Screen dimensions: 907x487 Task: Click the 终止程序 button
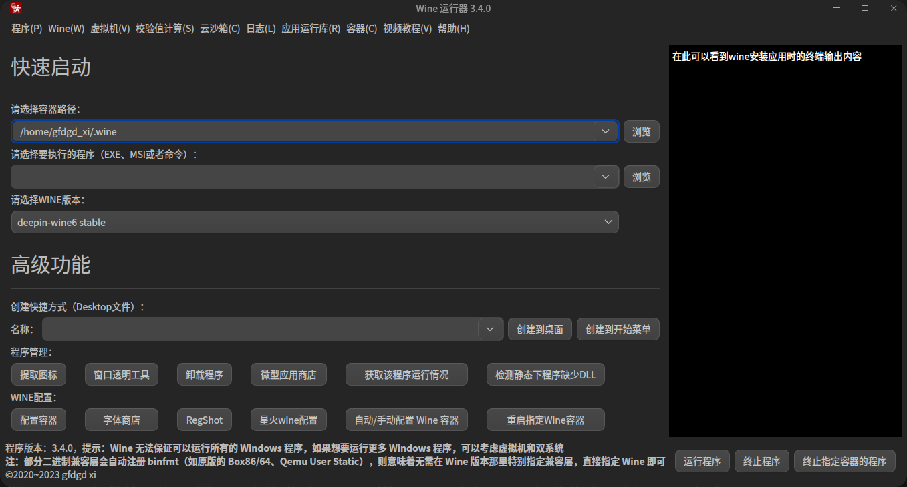(762, 461)
